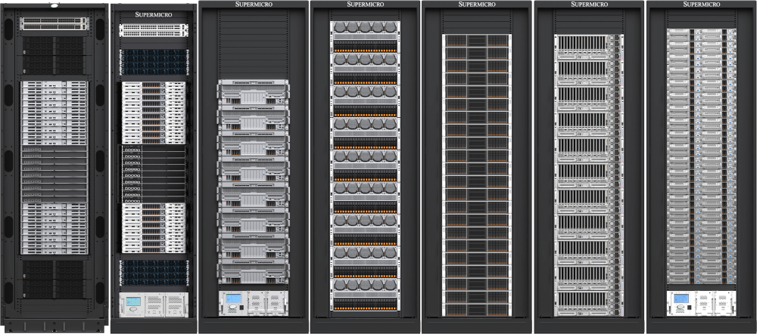Click the blue LCD screen on the seventh rack's UPS

point(681,298)
